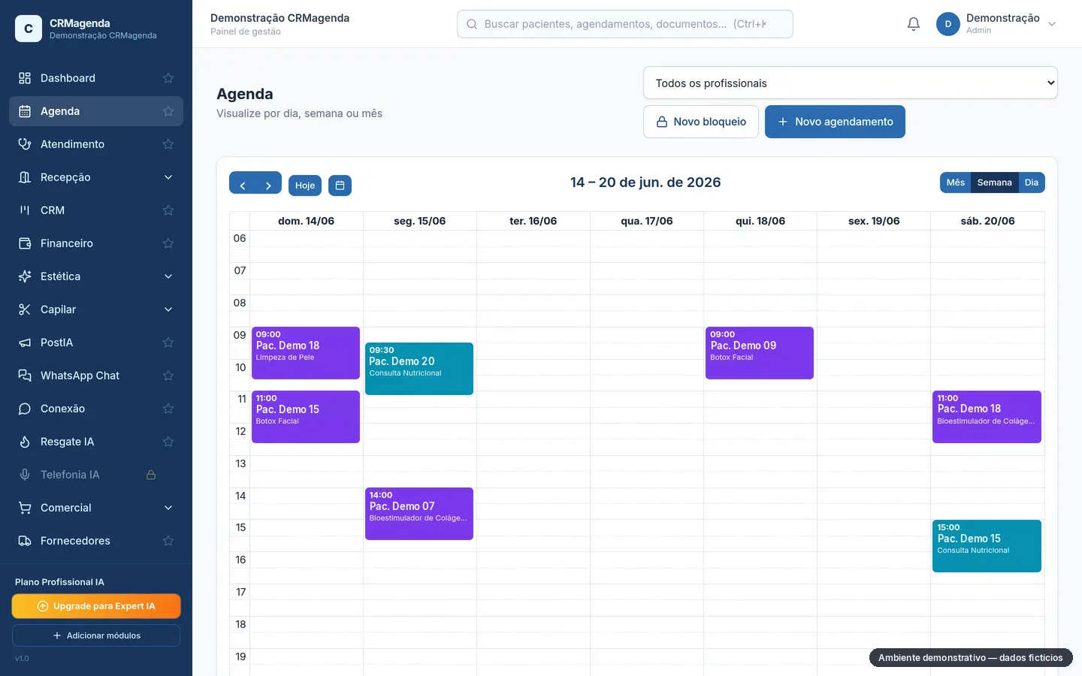Click Novo bloqueio button
Screen dimensions: 1082x676
point(701,122)
